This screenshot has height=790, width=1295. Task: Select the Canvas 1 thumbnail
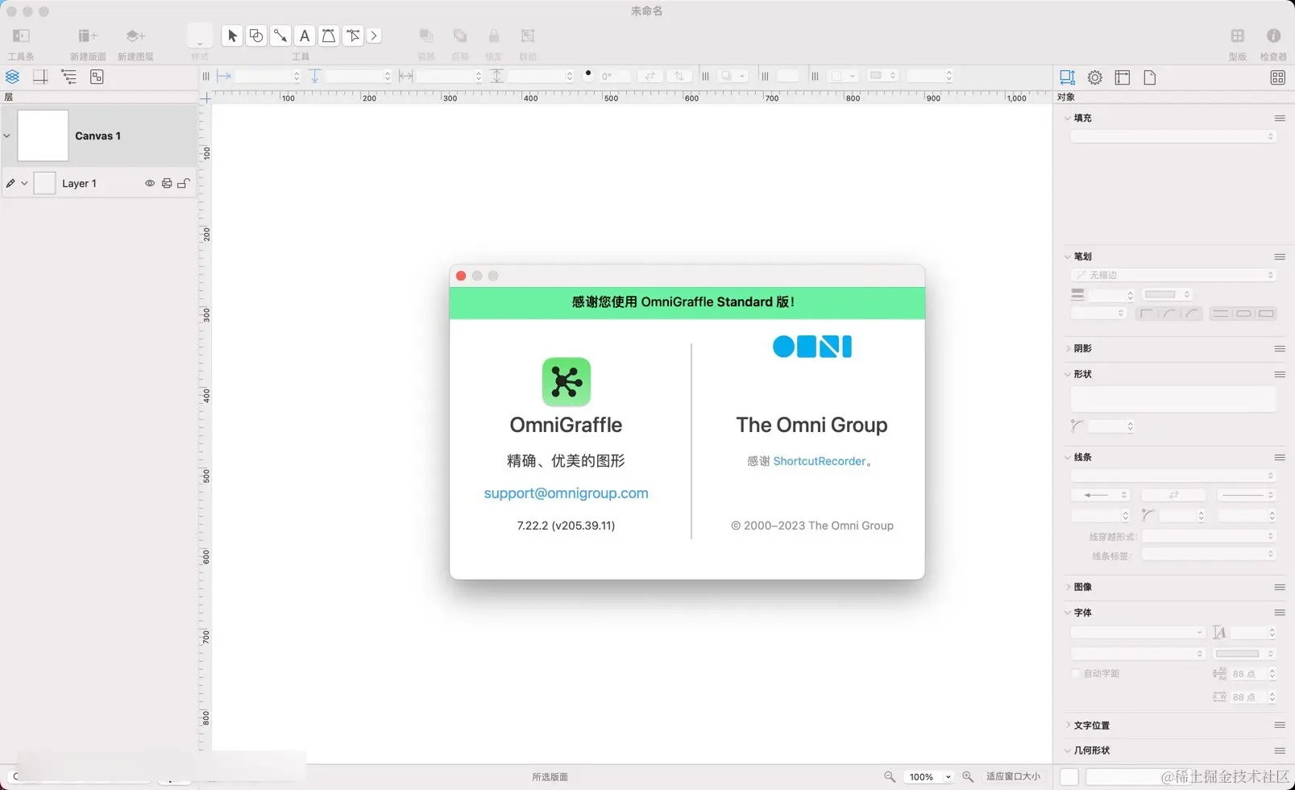tap(43, 135)
